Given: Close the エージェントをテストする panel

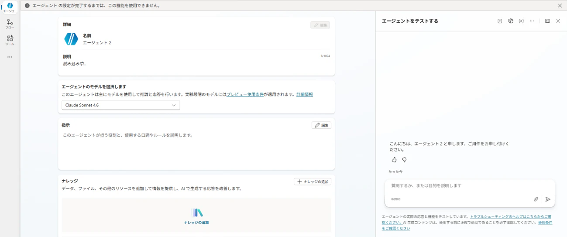Looking at the screenshot, I should [558, 21].
